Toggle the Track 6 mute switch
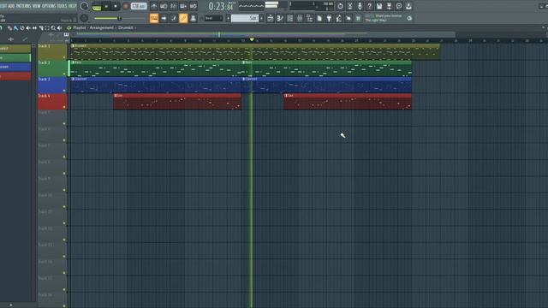 (64, 140)
